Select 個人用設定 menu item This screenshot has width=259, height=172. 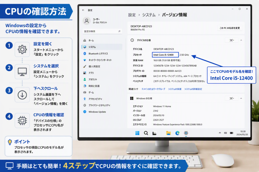click(102, 66)
